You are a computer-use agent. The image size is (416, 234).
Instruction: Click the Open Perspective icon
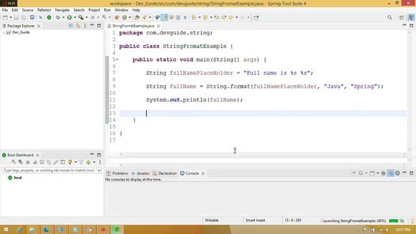tap(402, 18)
